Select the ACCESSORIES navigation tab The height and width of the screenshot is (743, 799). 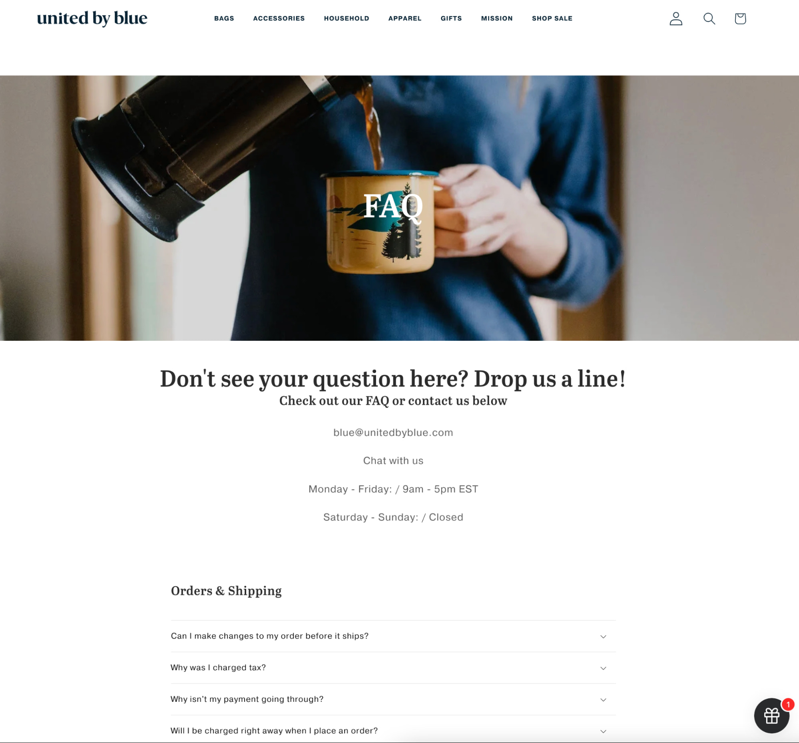(x=279, y=18)
